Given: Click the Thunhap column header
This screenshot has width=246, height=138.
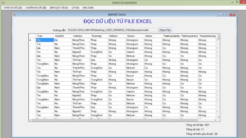Looking at the screenshot, I should [99, 36].
